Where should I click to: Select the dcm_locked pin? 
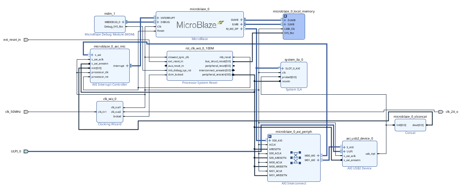pos(176,74)
